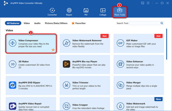Image resolution: width=172 pixels, height=111 pixels.
Task: Favorite Video Compressor with star
Action: click(53, 50)
